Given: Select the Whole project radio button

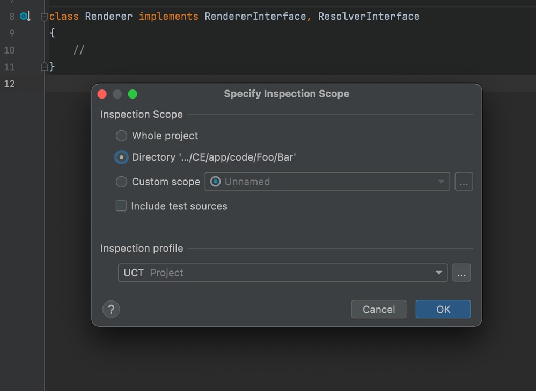Looking at the screenshot, I should [122, 136].
